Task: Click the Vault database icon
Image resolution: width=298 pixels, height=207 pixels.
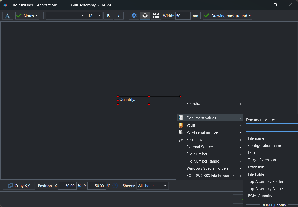Action: tap(181, 125)
